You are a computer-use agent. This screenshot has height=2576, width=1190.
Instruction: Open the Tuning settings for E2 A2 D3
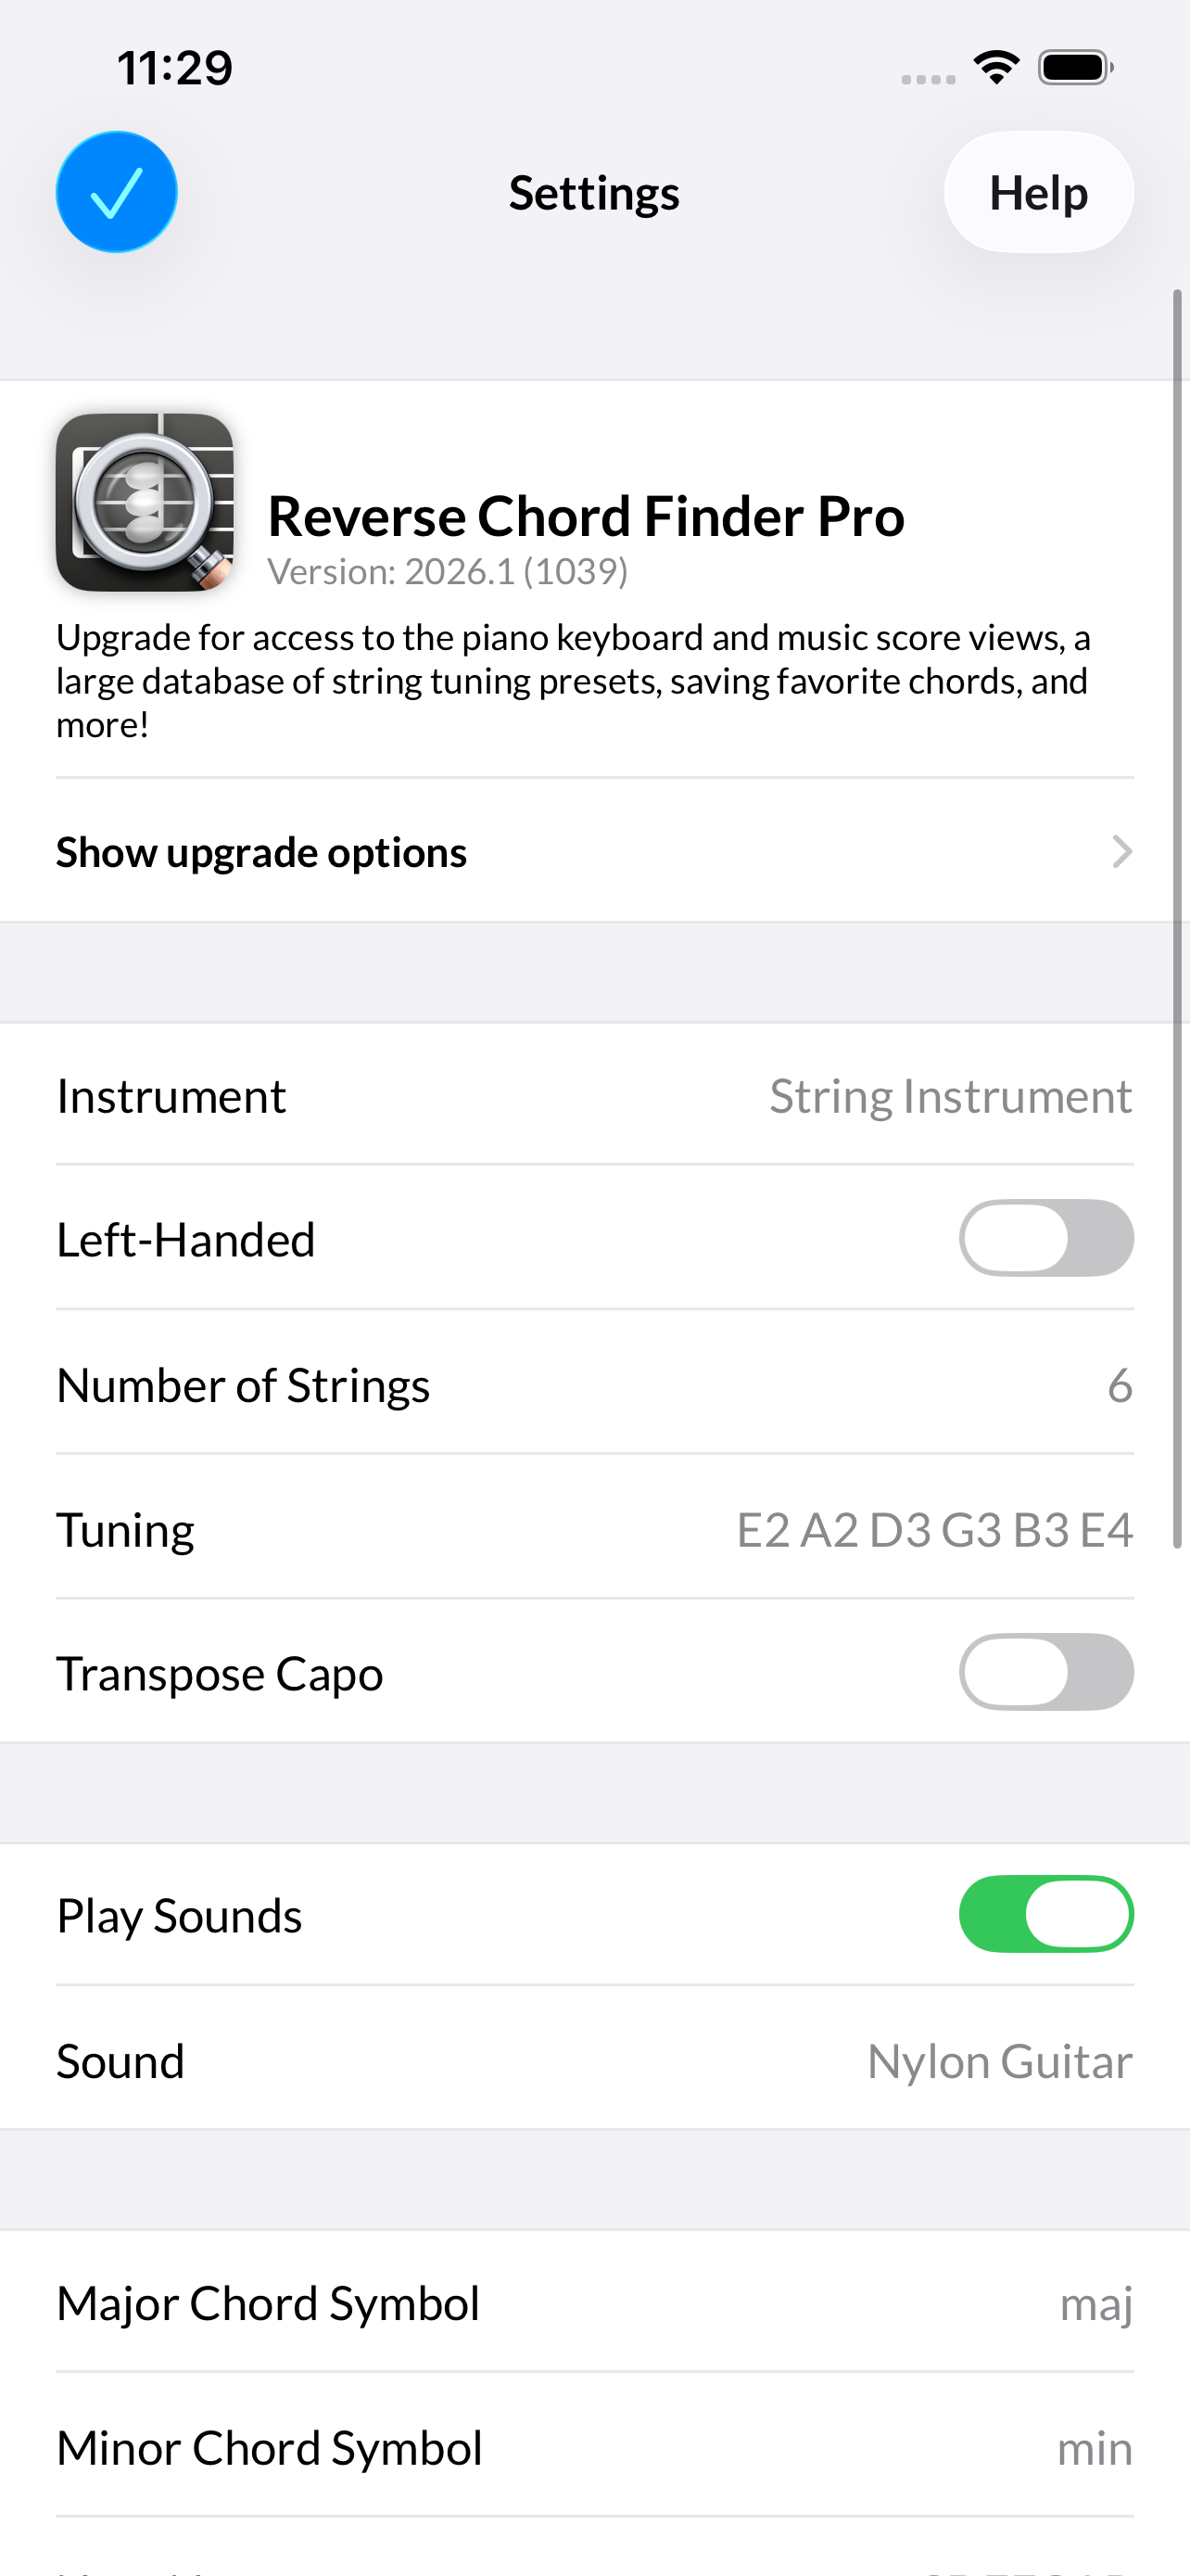(594, 1528)
